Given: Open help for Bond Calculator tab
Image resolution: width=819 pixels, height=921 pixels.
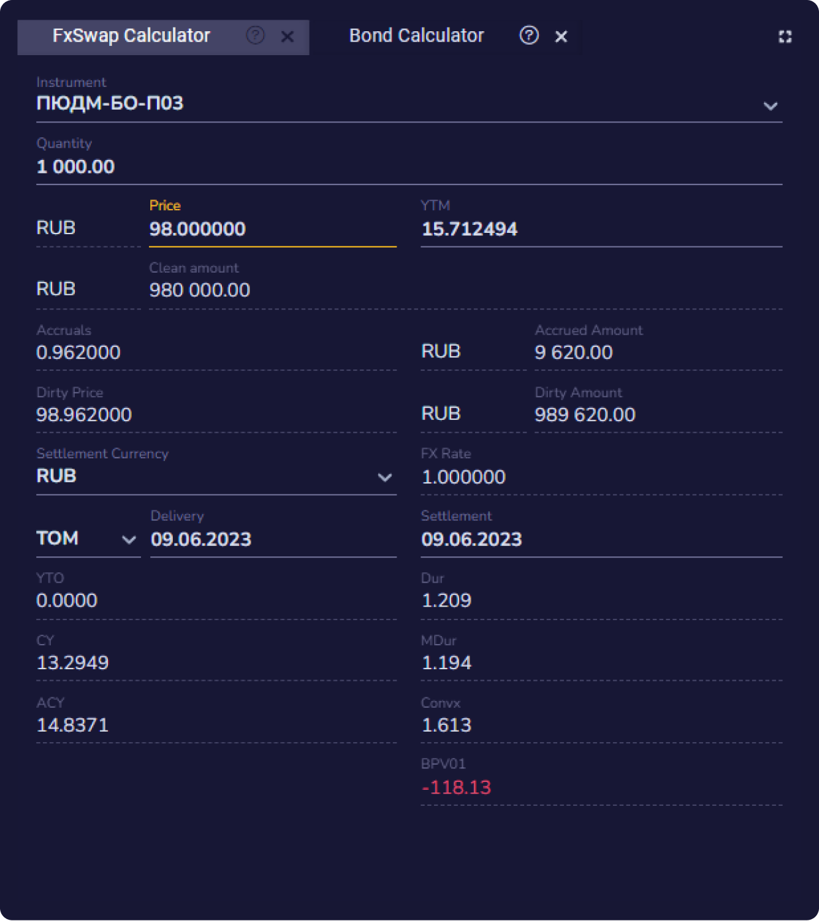Looking at the screenshot, I should coord(528,36).
